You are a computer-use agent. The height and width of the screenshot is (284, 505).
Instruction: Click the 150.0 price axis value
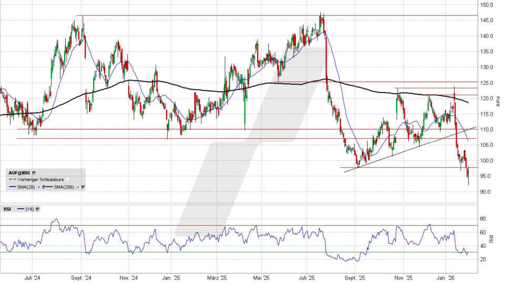coord(485,5)
